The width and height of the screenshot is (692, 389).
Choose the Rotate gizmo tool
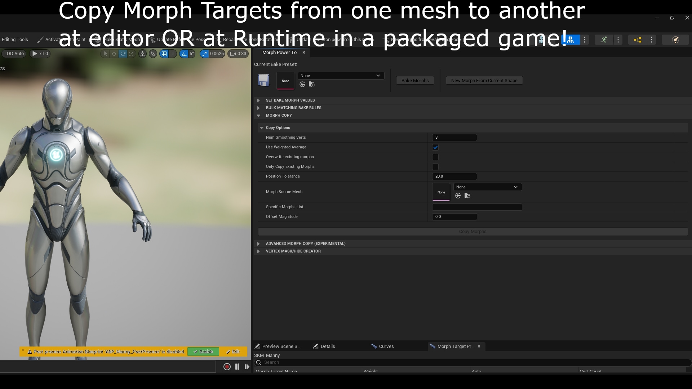(x=123, y=54)
